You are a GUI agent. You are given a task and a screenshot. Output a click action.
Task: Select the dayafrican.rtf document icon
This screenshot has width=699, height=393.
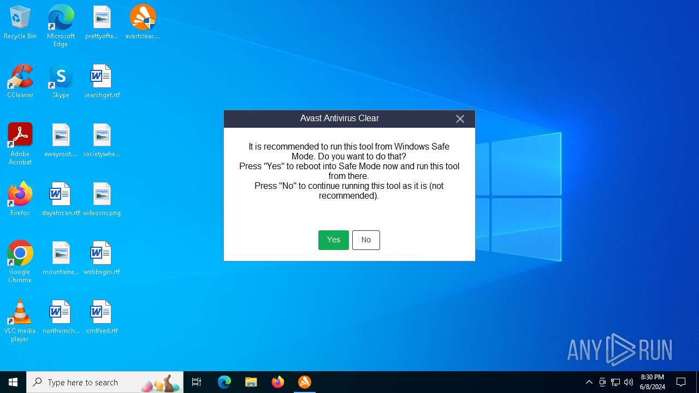point(61,199)
